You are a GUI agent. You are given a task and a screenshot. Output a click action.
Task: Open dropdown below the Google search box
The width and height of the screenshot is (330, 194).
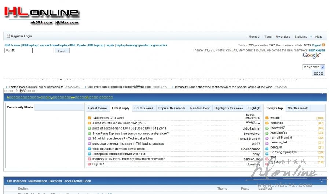coord(322,67)
